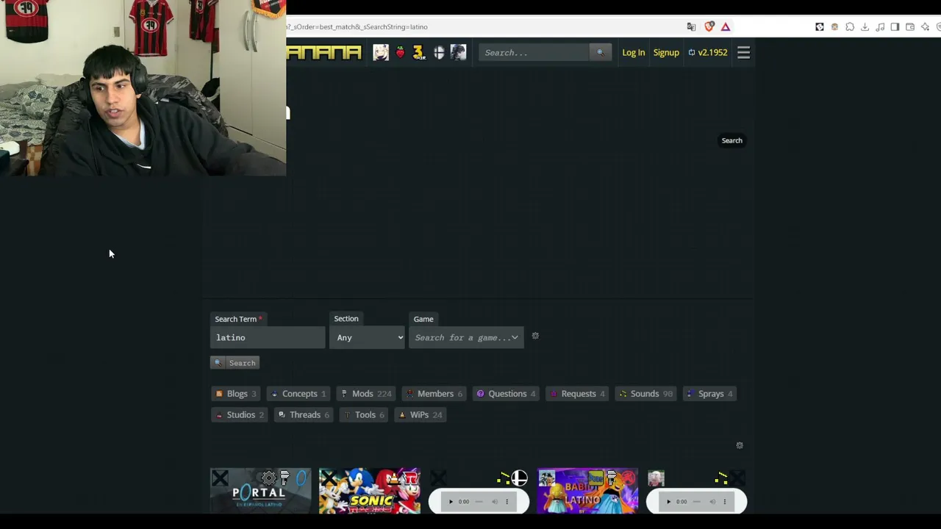The width and height of the screenshot is (941, 529).
Task: Filter results by Mods
Action: point(366,394)
